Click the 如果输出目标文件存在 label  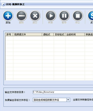click(x=17, y=100)
